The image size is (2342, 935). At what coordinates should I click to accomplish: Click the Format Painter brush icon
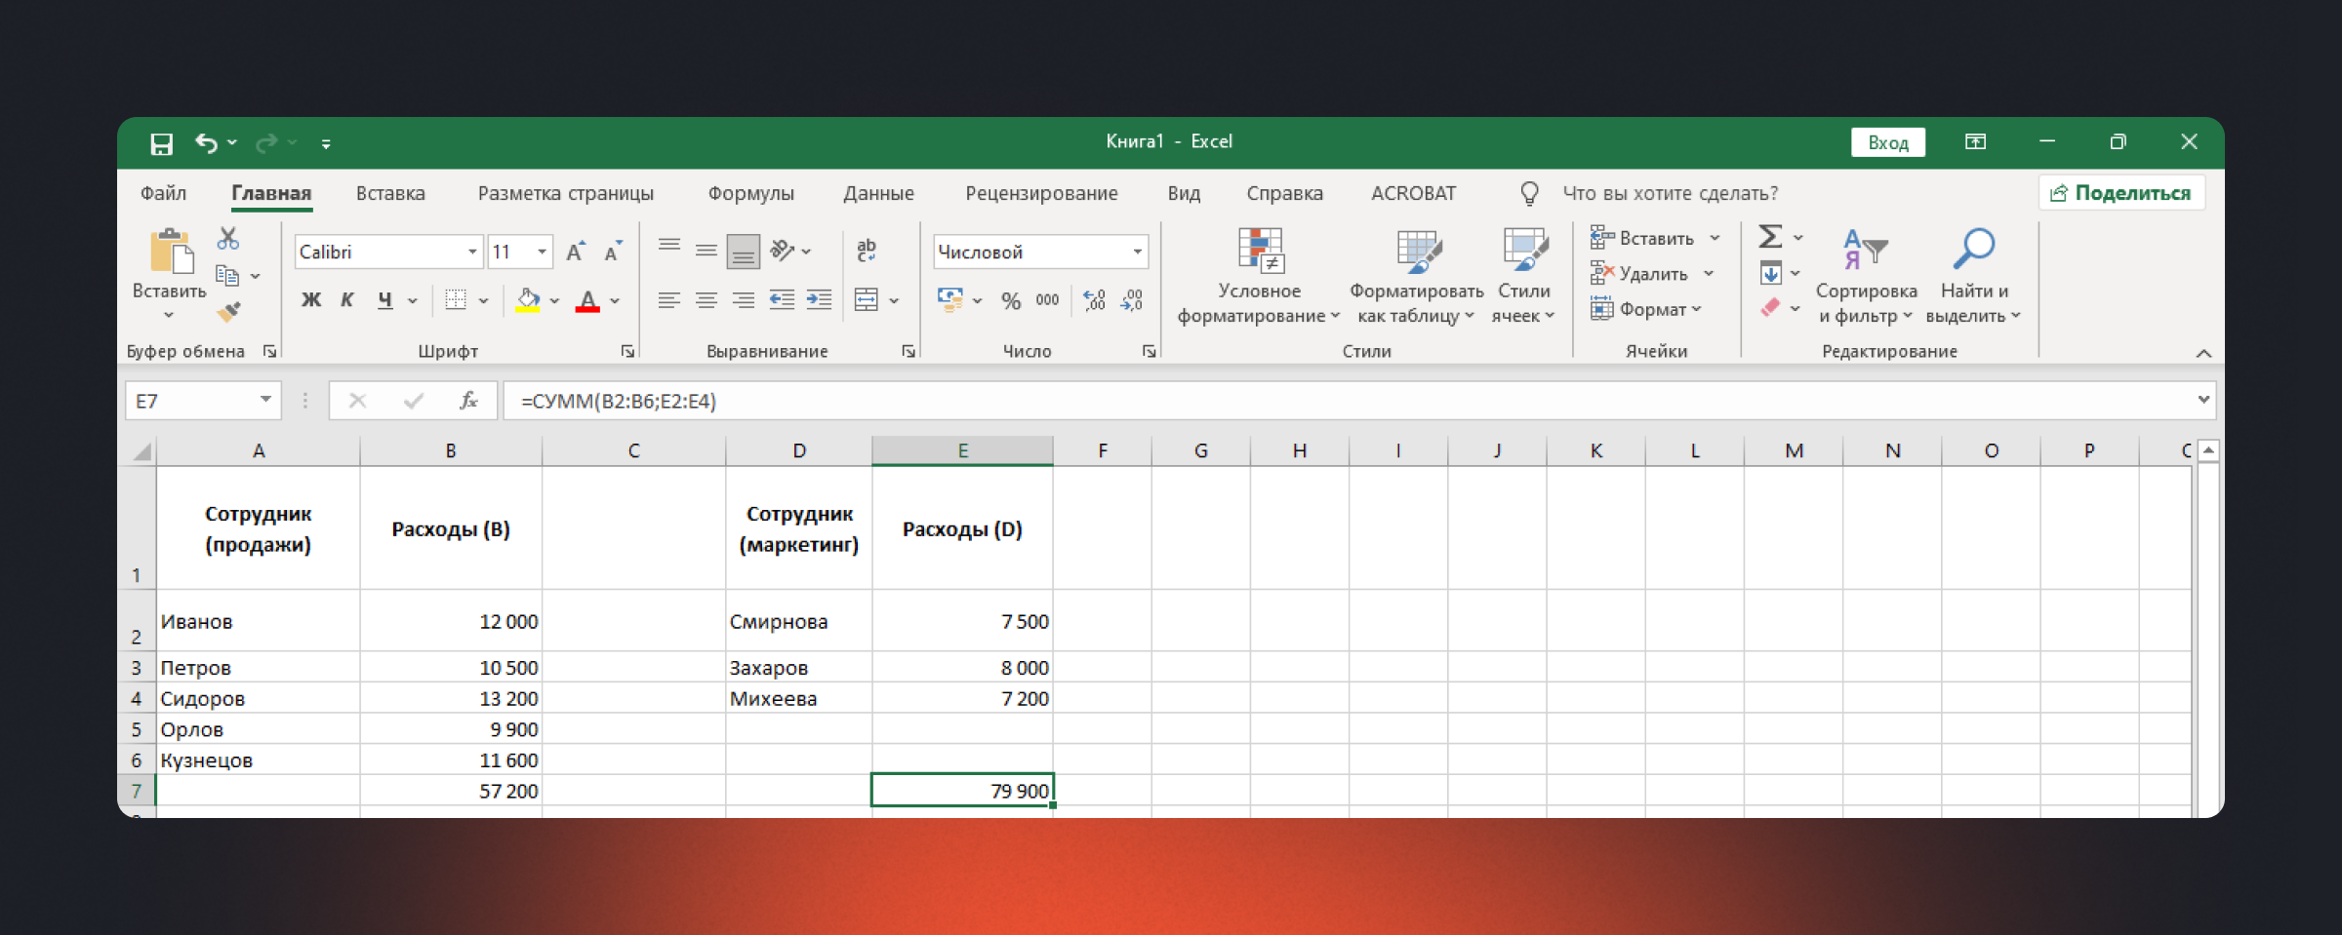coord(228,312)
